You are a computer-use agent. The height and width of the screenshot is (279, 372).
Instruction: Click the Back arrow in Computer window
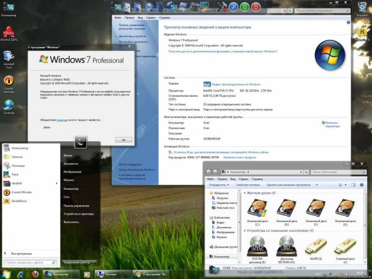(208, 172)
